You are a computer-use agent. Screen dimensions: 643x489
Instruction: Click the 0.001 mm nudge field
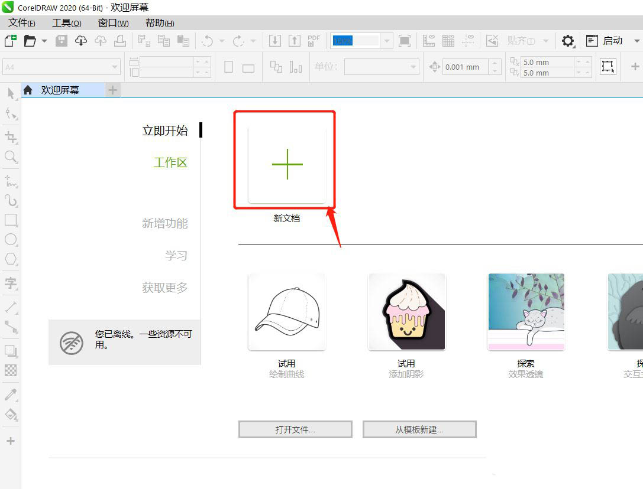coord(466,67)
